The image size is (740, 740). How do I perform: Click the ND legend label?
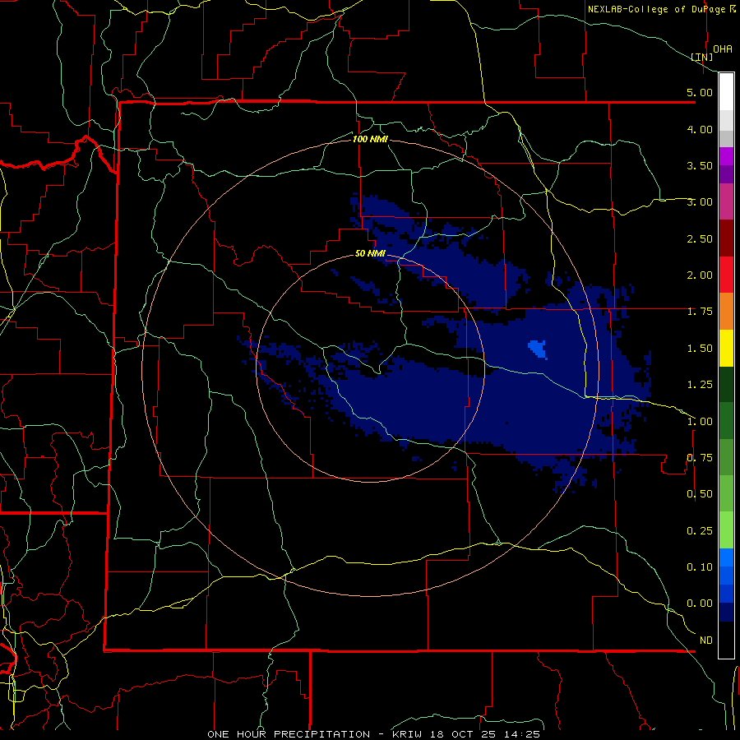pyautogui.click(x=706, y=641)
